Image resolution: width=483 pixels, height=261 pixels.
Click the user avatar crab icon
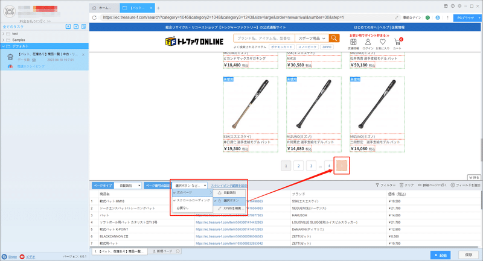pyautogui.click(x=10, y=11)
